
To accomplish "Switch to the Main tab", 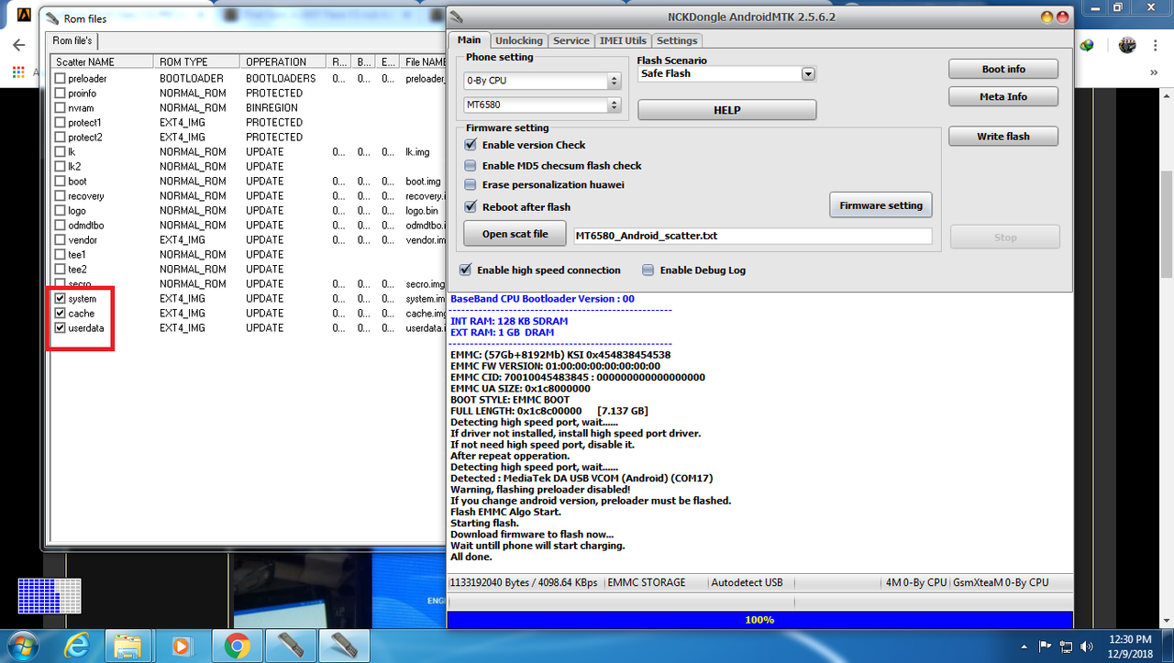I will [x=469, y=40].
